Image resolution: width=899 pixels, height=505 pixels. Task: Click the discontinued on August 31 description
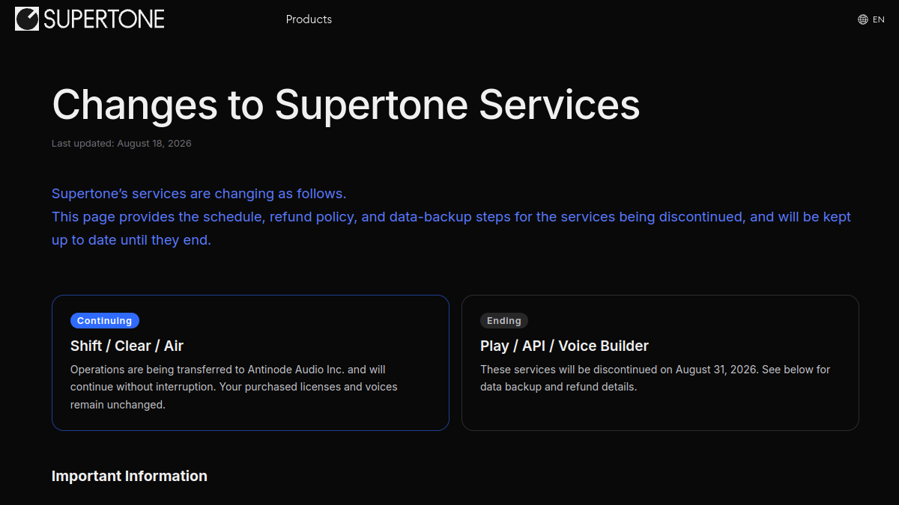(x=656, y=378)
